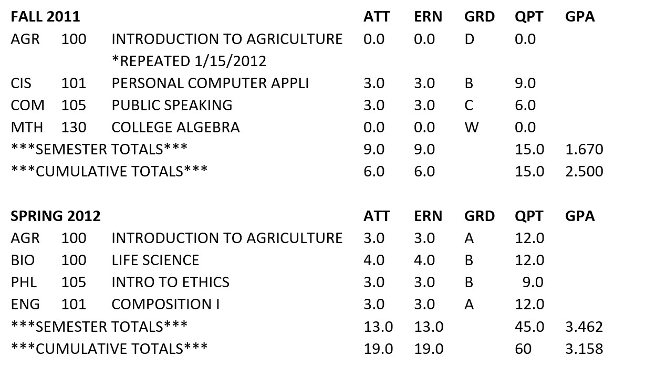This screenshot has height=366, width=656.
Task: Select the LIFE SCIENCE course title
Action: [x=155, y=260]
